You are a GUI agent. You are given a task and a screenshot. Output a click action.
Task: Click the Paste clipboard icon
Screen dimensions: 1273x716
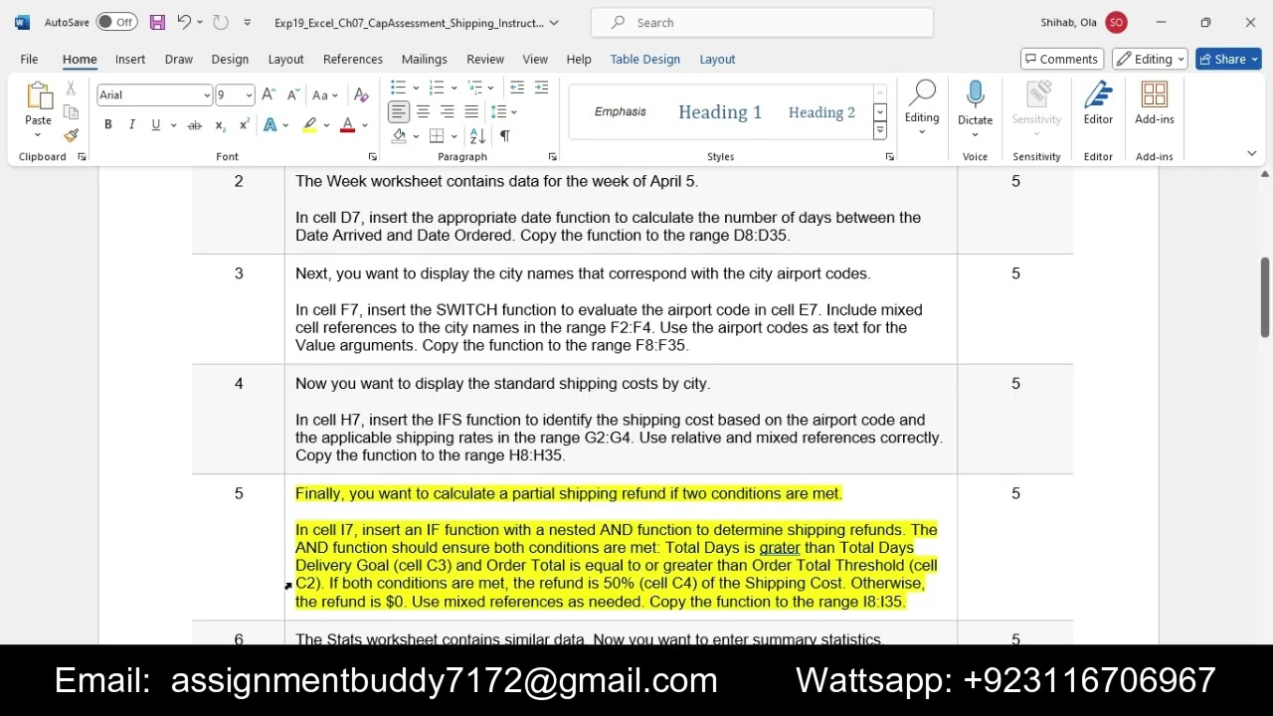[x=38, y=97]
